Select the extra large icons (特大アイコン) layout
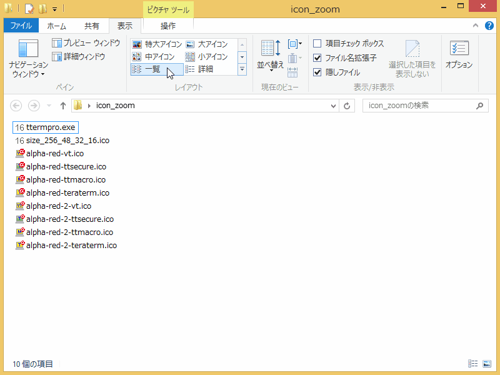 [157, 44]
